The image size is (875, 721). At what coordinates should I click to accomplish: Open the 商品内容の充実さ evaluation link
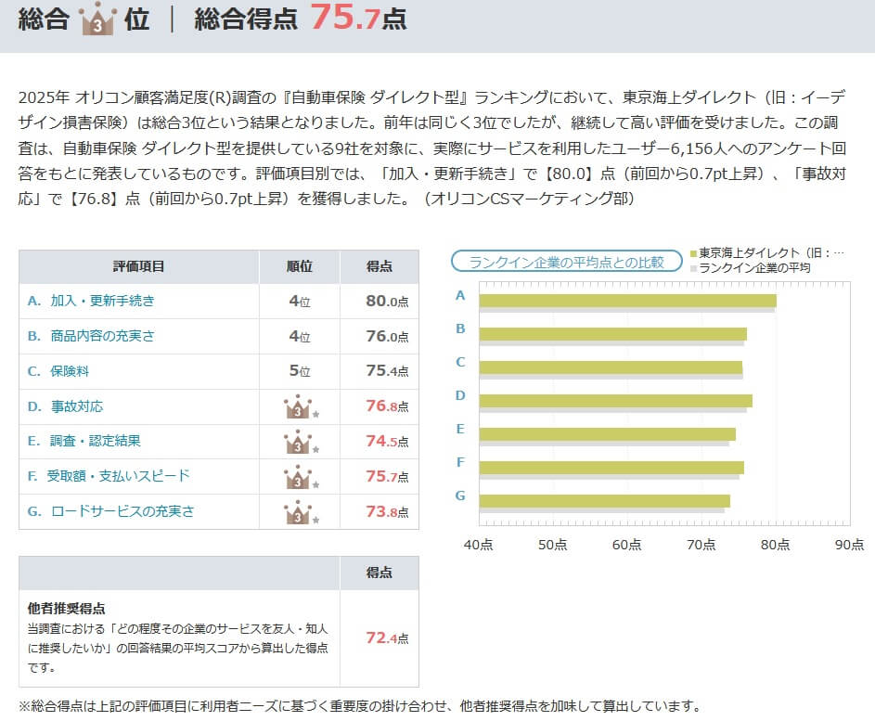91,336
